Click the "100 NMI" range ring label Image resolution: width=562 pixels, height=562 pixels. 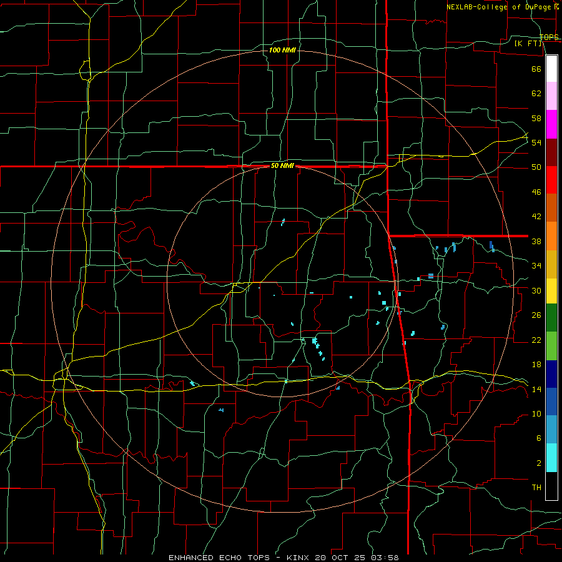pos(282,50)
